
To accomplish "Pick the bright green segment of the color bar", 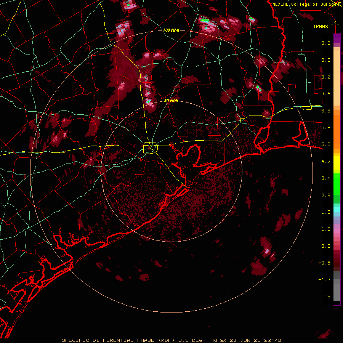I will (337, 184).
